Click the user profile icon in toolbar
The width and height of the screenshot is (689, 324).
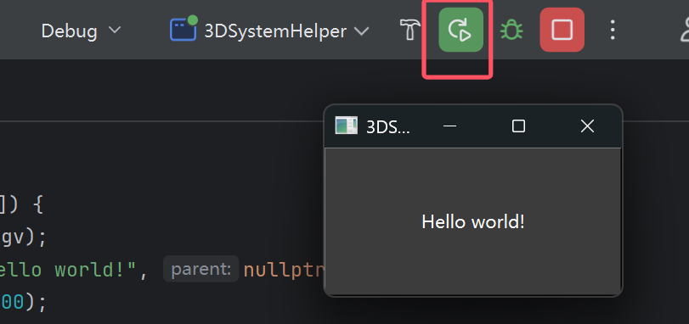tap(684, 30)
